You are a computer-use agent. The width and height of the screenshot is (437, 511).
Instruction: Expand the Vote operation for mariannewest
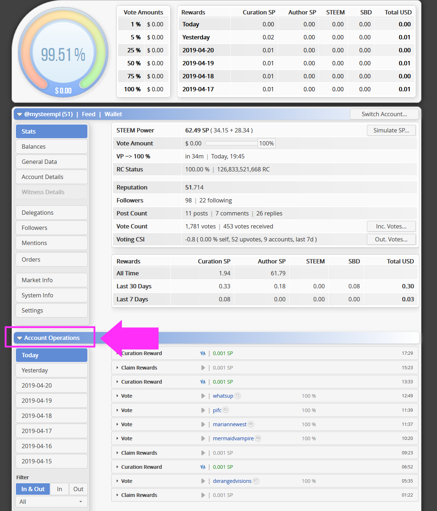[x=117, y=424]
